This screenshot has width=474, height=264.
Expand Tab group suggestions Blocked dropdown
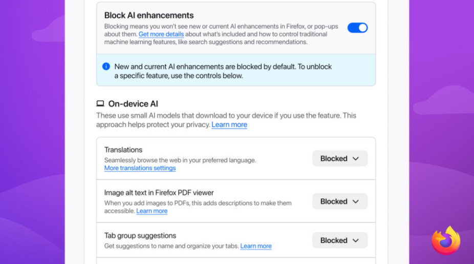[x=340, y=240]
